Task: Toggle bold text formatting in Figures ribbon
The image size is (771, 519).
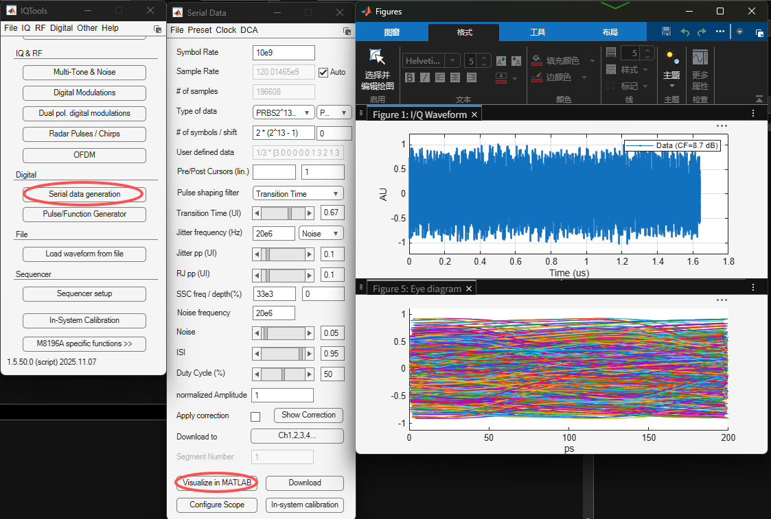Action: 410,77
